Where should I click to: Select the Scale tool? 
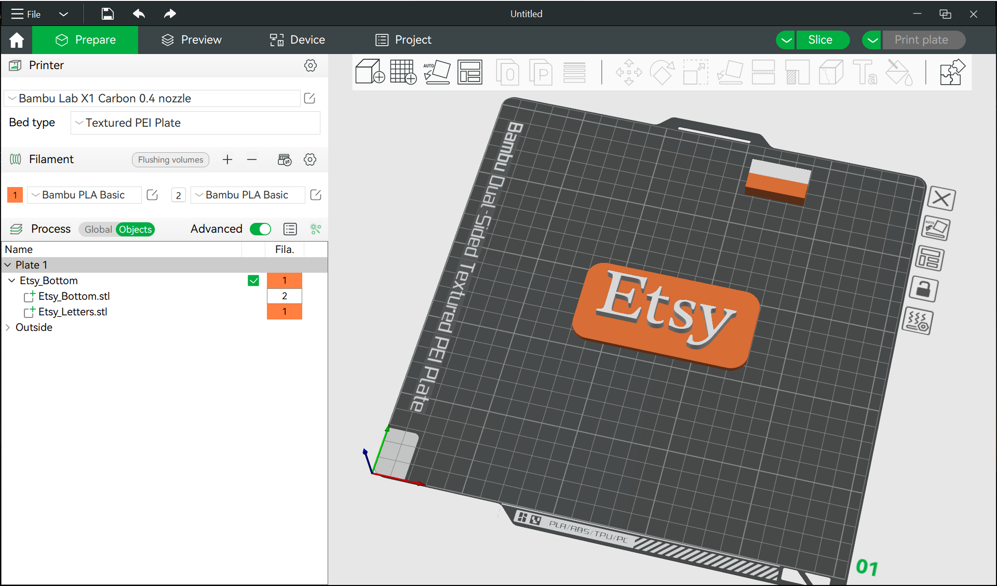695,72
